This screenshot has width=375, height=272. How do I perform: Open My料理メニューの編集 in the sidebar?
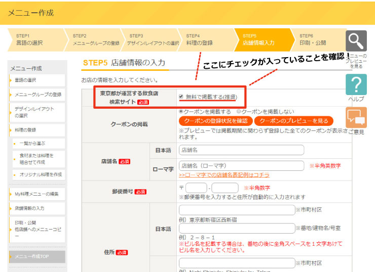[x=37, y=194]
